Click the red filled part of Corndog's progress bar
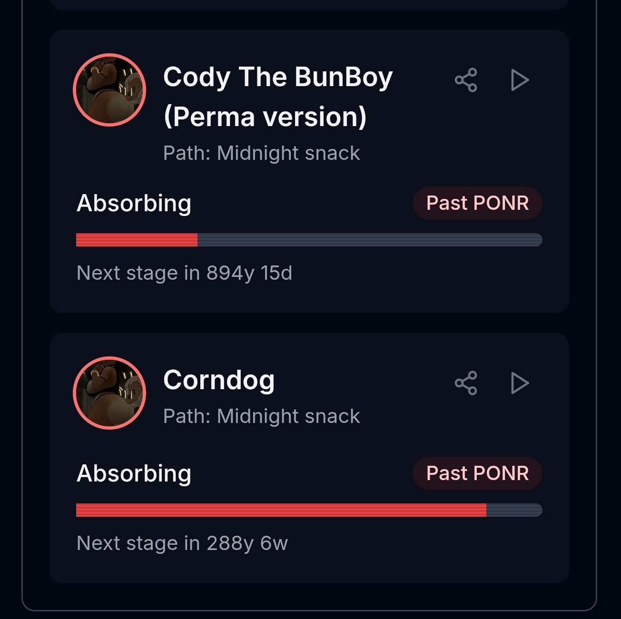Viewport: 621px width, 619px height. [281, 510]
